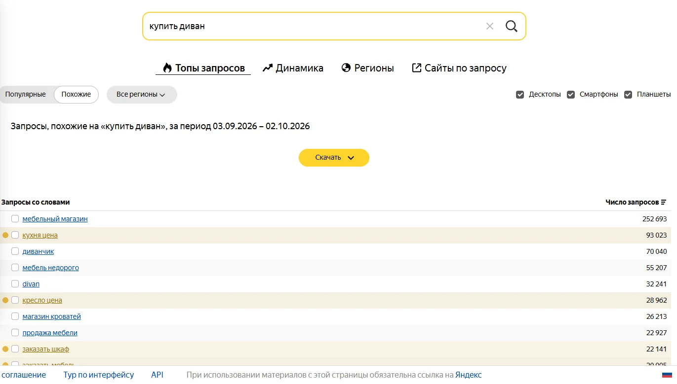
Task: Click the count 28 962
Action: [x=656, y=300]
